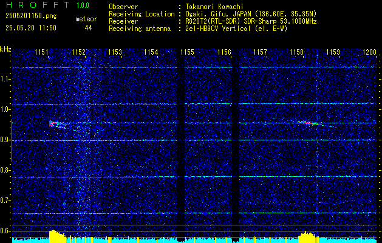This screenshot has height=243, width=382.
Task: Click the meteor echo trace near 1151
Action: [58, 125]
